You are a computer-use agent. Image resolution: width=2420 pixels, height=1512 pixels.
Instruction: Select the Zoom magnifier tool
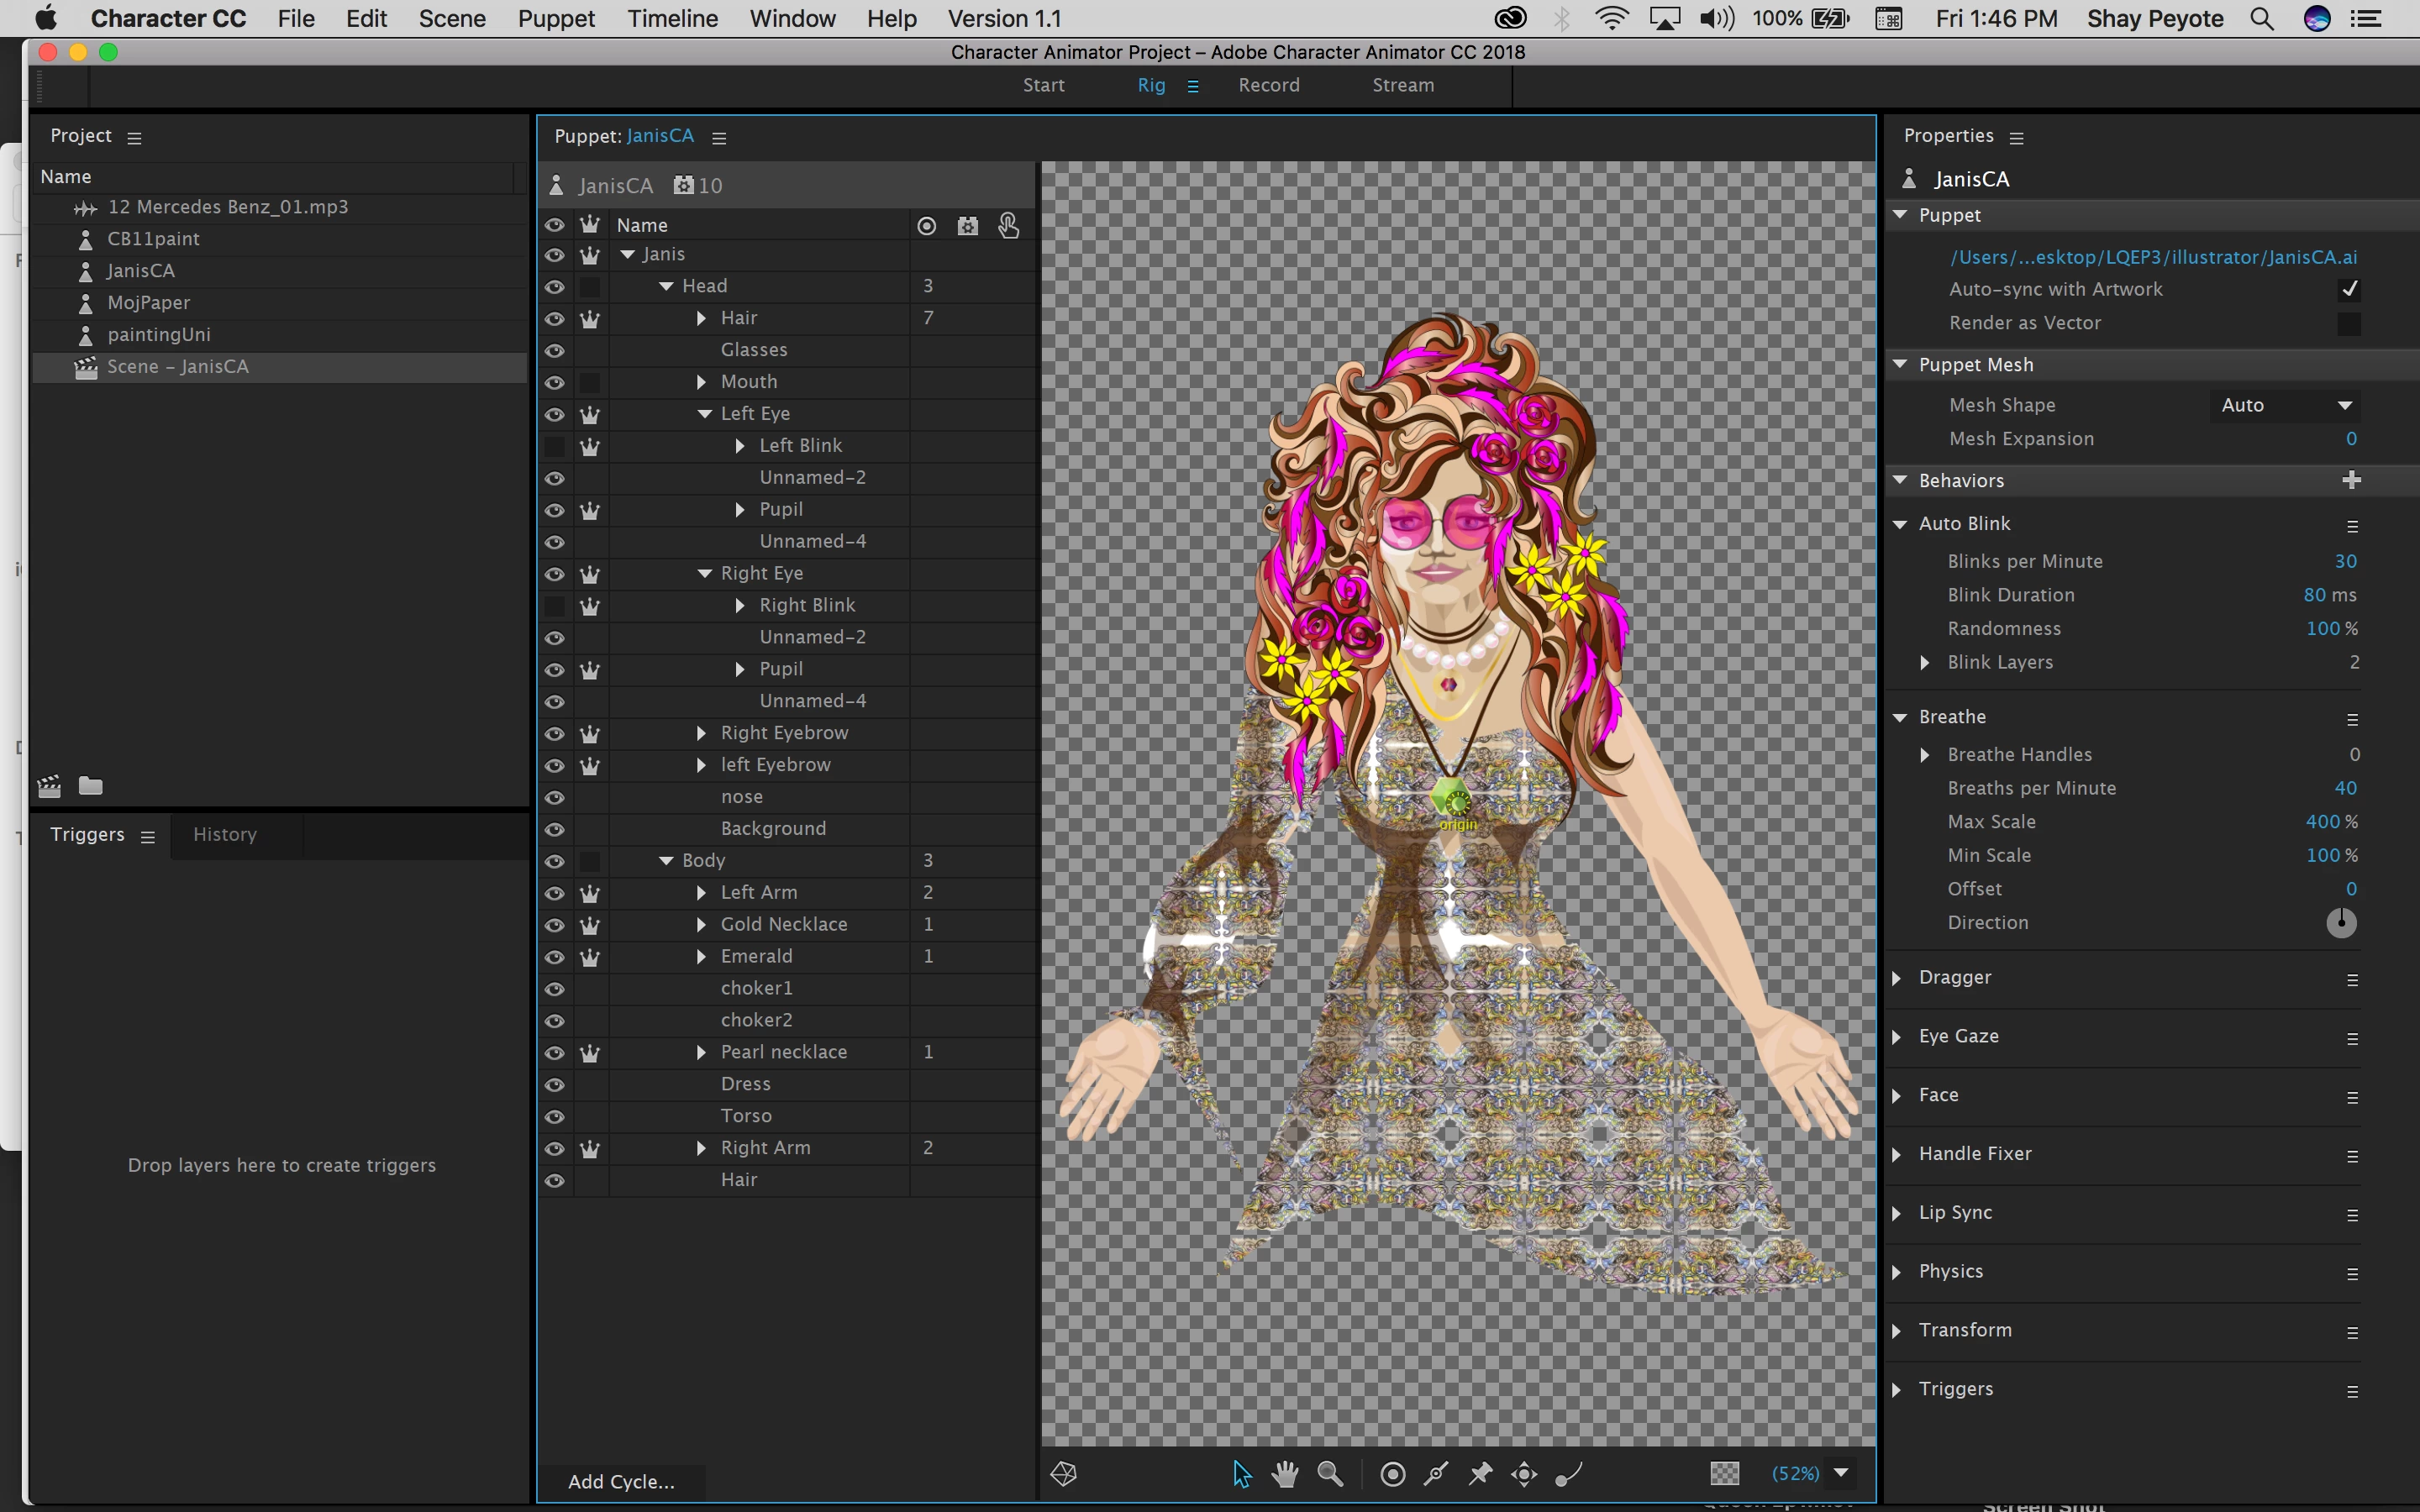point(1330,1473)
